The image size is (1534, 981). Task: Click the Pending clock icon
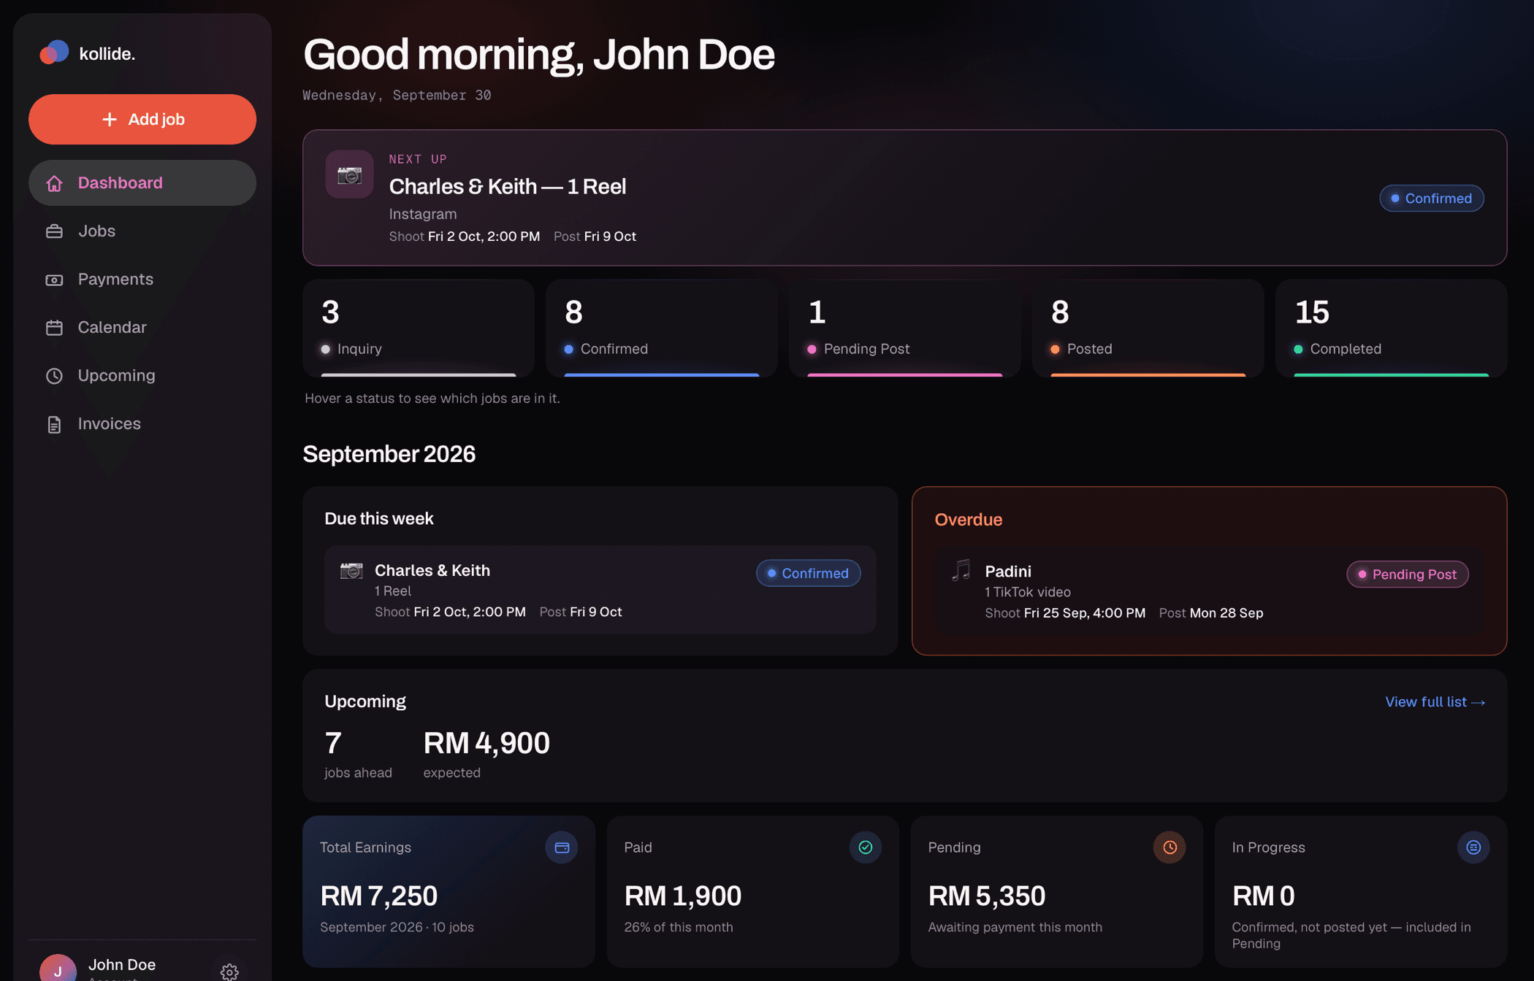click(1169, 847)
